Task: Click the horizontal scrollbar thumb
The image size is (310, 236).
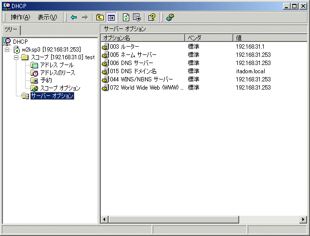Action: [x=174, y=219]
